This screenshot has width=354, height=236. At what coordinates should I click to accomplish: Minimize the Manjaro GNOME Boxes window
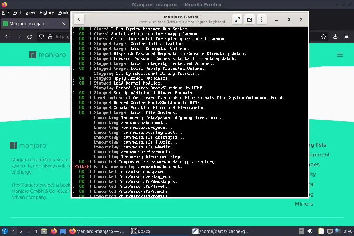click(x=276, y=19)
